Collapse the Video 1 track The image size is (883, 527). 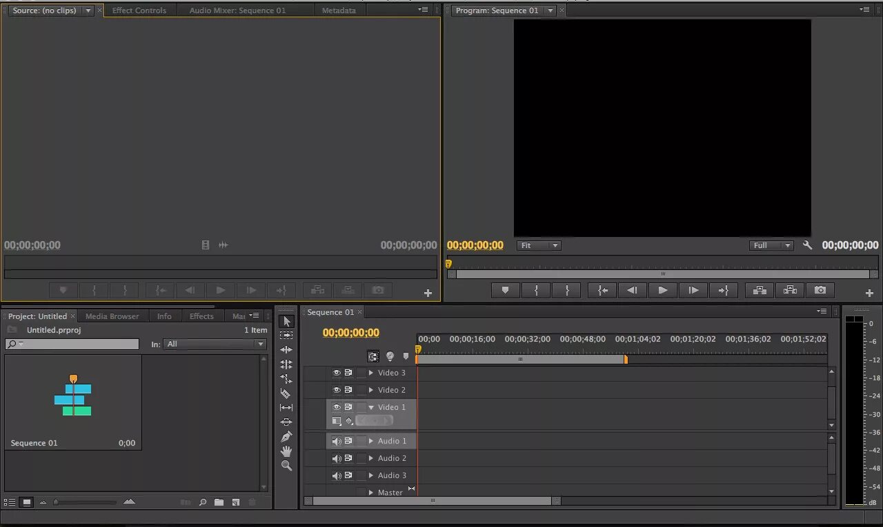point(370,407)
